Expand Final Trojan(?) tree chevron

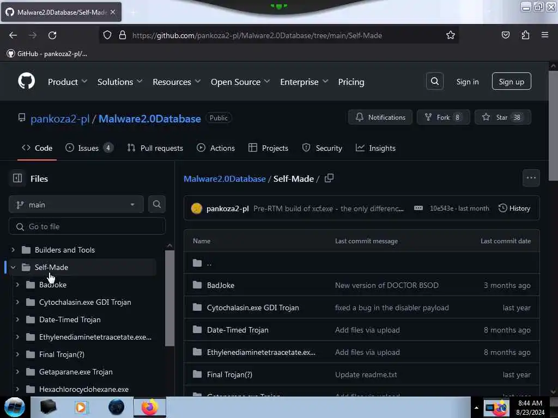coord(17,354)
